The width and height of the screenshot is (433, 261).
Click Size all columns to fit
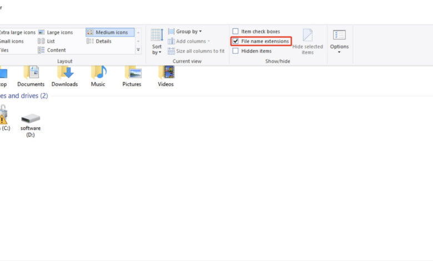(197, 51)
